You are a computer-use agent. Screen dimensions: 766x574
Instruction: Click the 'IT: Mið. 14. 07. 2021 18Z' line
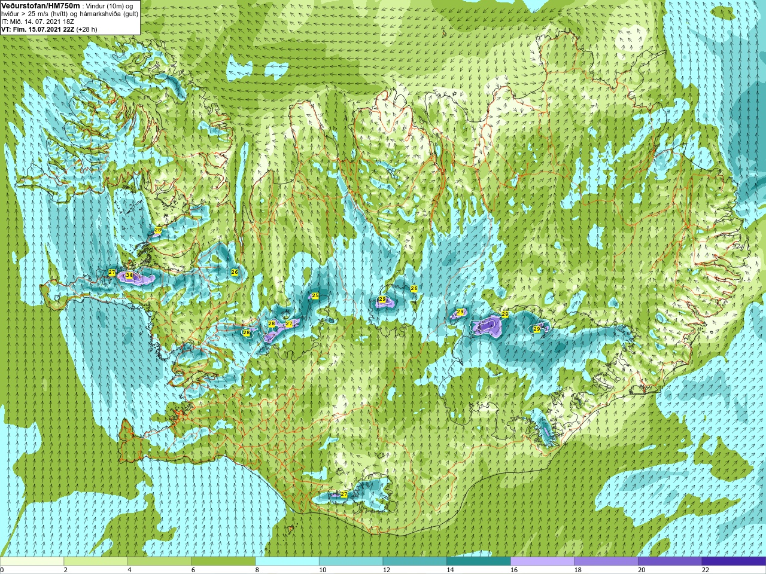[x=38, y=22]
